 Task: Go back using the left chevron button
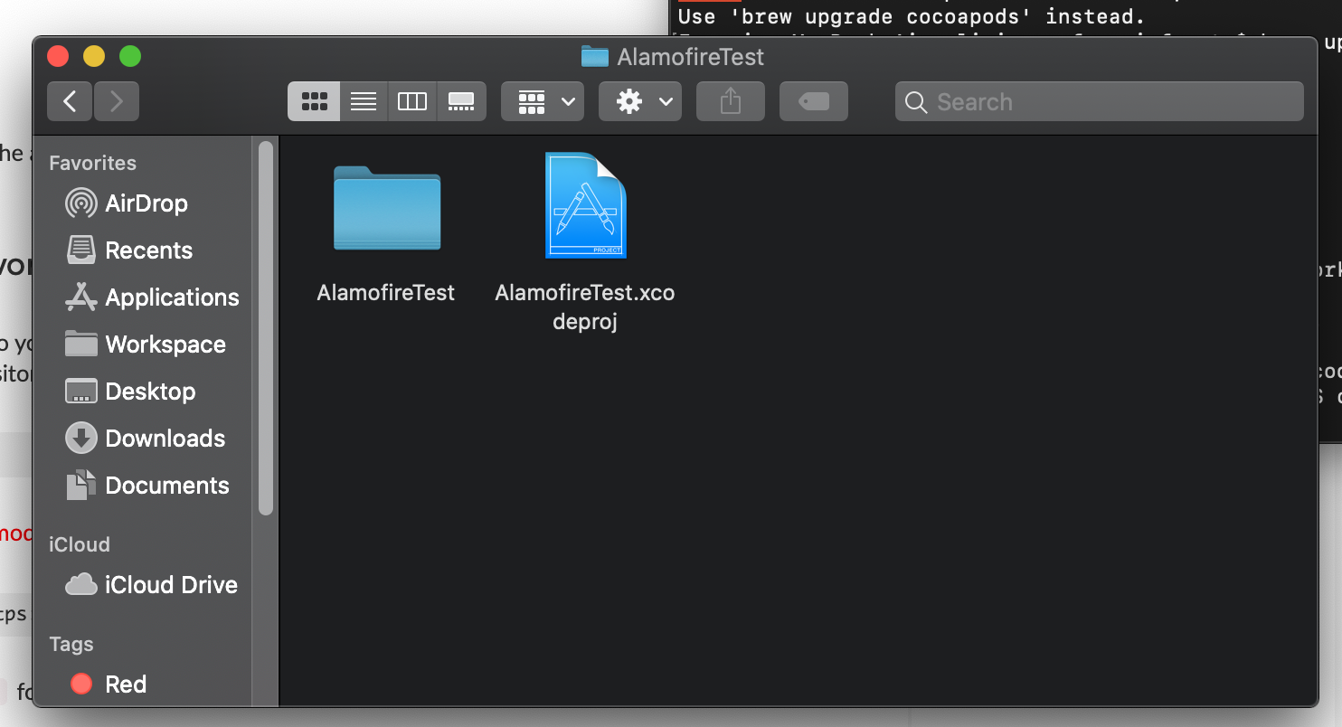click(70, 101)
